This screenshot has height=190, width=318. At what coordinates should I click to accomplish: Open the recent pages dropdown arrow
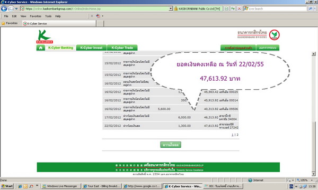coord(16,8)
